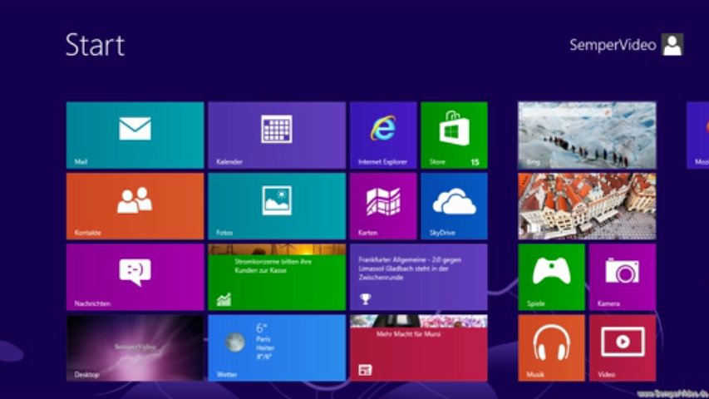Launch the Fotos tile

276,205
